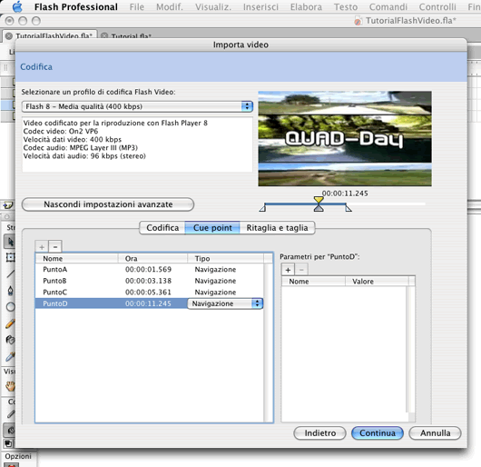
Task: Select the Pencil tool
Action: coord(10,323)
